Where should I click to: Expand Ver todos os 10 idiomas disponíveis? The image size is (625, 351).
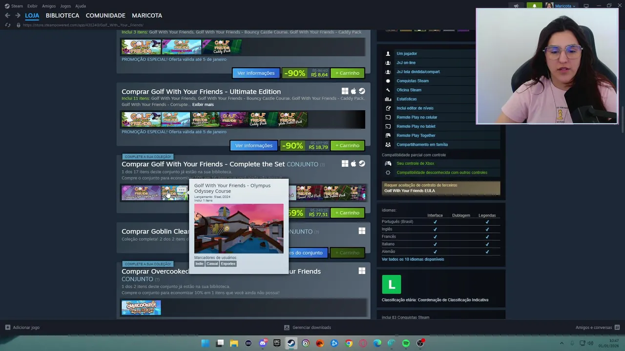[413, 259]
